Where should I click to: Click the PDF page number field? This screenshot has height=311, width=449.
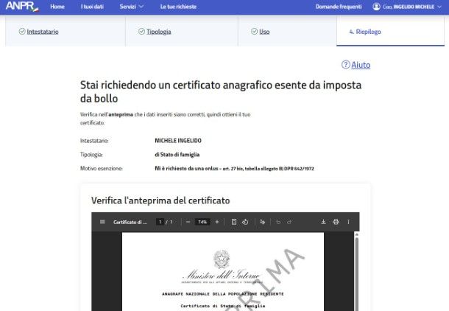pyautogui.click(x=160, y=222)
